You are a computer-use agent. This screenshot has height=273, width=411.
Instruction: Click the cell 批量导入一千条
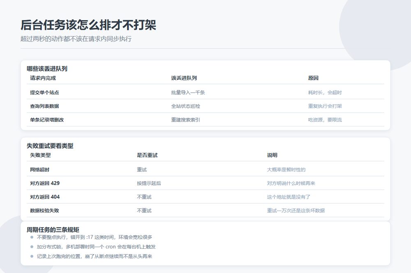point(188,92)
